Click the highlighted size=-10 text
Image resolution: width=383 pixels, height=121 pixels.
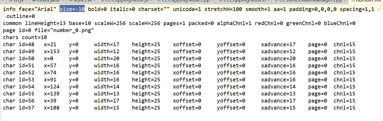pos(72,9)
